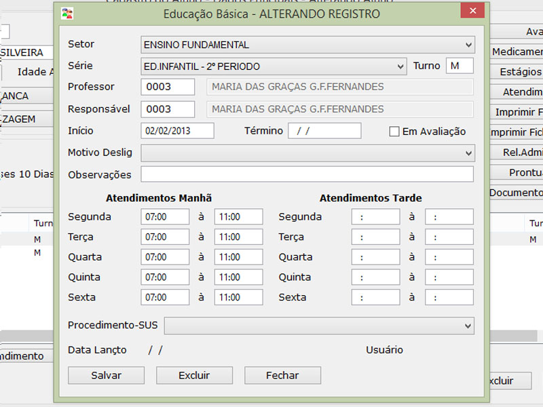Click the Observações text field

tap(307, 174)
